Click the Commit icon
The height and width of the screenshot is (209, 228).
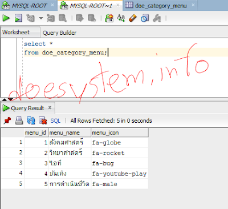click(x=80, y=18)
